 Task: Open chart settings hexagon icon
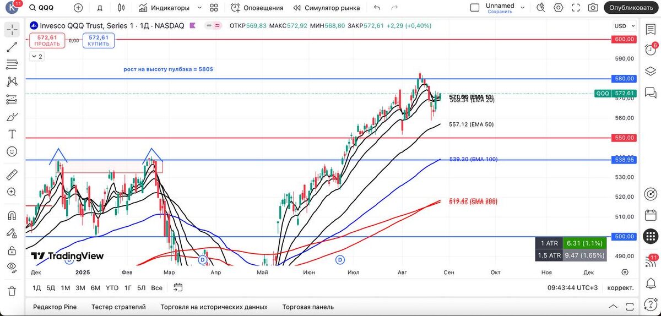click(559, 8)
